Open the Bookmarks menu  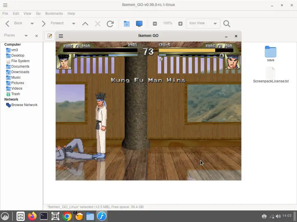54,14
